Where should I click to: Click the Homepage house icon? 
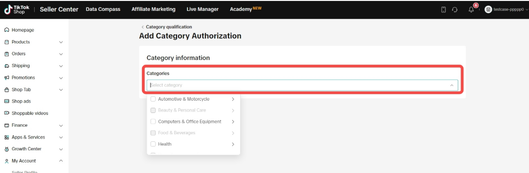pos(7,30)
